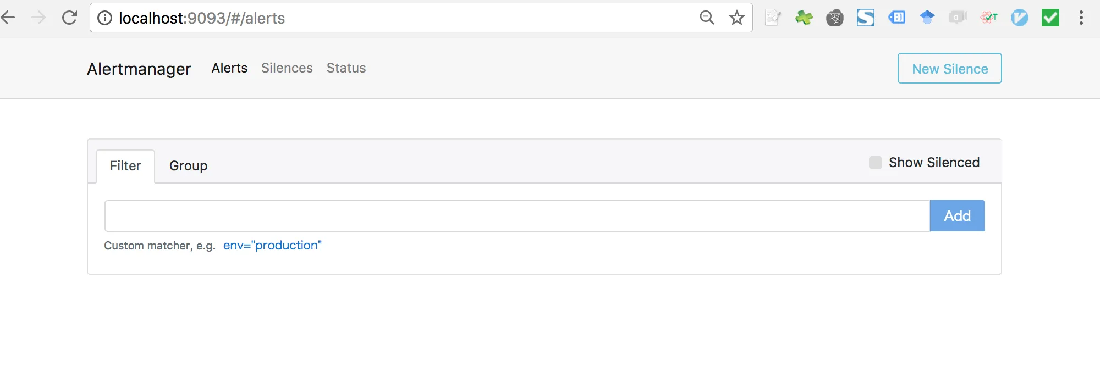Select the Filter tab
Image resolution: width=1100 pixels, height=366 pixels.
125,166
